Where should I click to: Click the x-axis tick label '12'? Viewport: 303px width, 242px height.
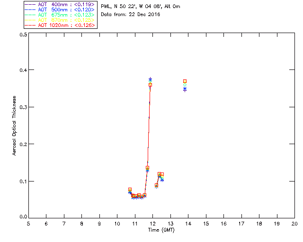pos(152,224)
